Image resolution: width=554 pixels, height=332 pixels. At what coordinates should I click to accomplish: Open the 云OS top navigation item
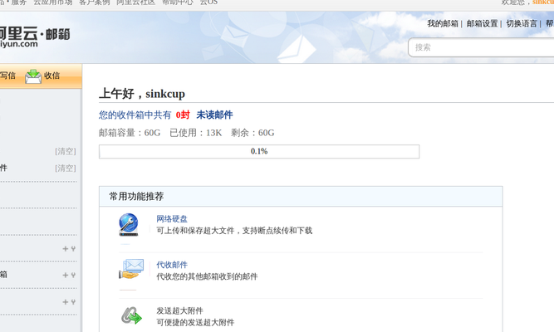[208, 2]
